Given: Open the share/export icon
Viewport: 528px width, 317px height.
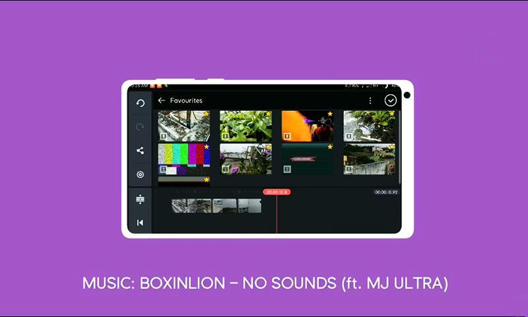Looking at the screenshot, I should pyautogui.click(x=140, y=151).
